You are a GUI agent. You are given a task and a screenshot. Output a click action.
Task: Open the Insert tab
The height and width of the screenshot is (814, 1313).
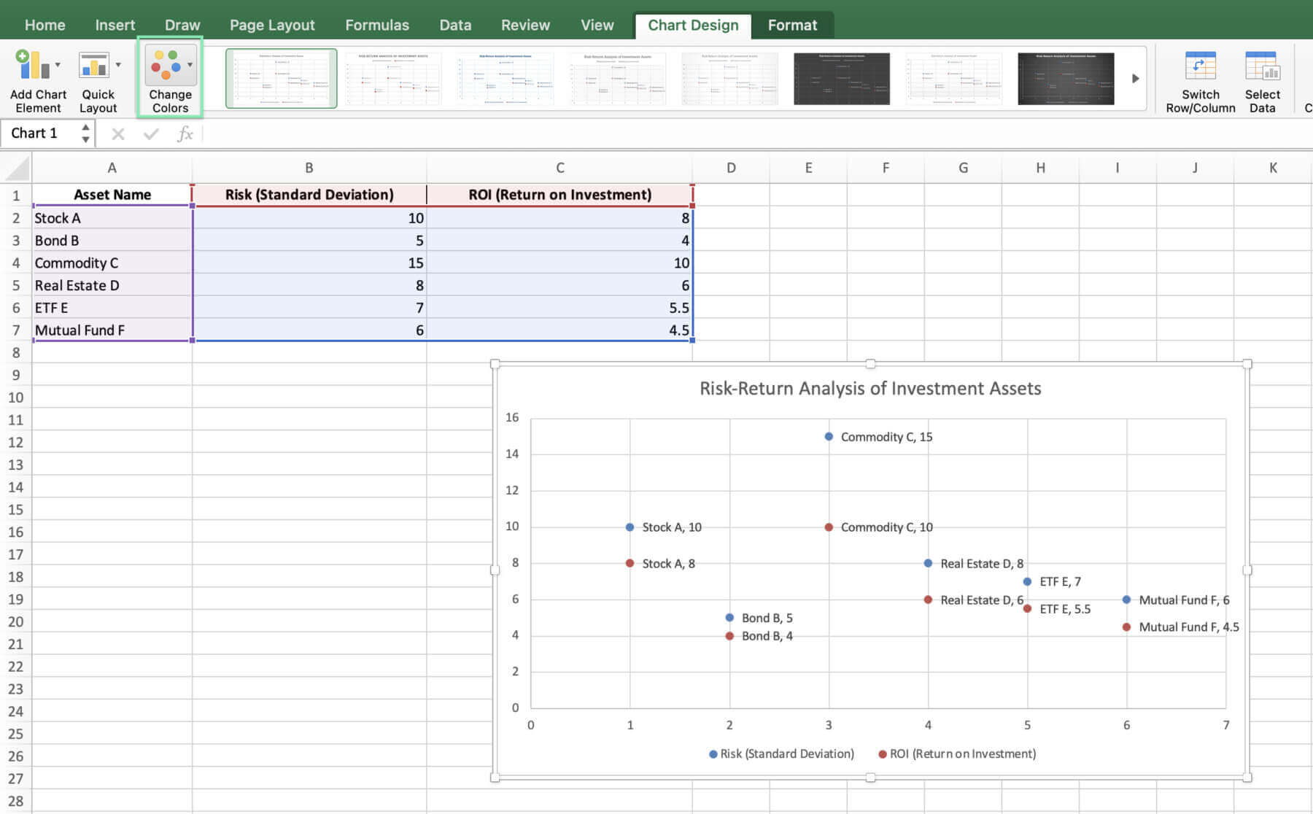115,25
